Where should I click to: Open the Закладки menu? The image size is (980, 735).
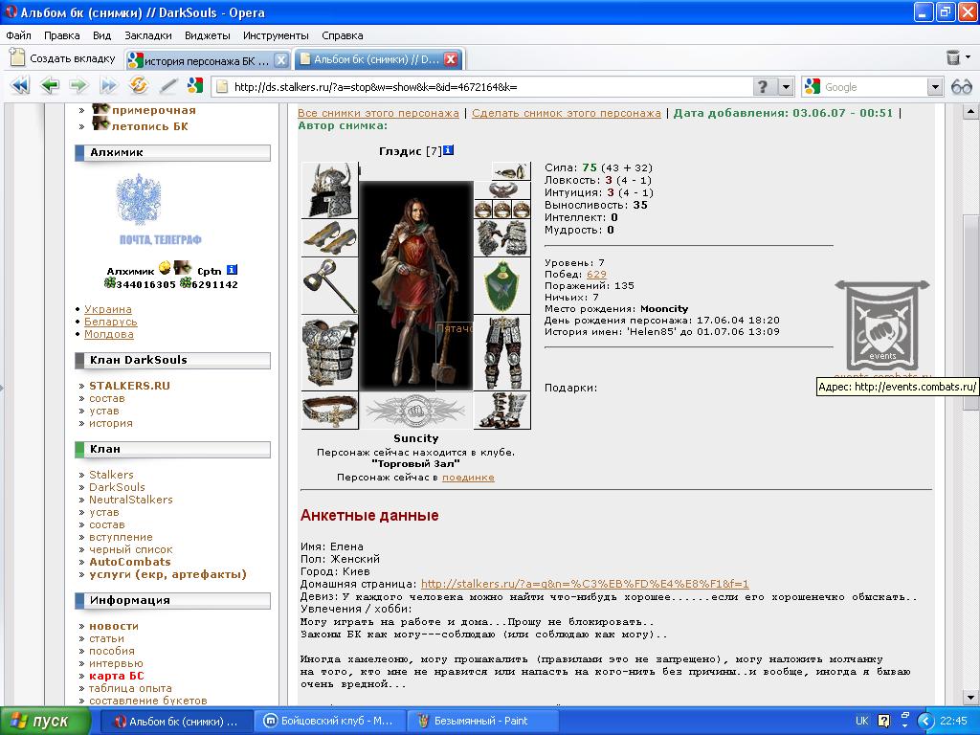(x=148, y=35)
